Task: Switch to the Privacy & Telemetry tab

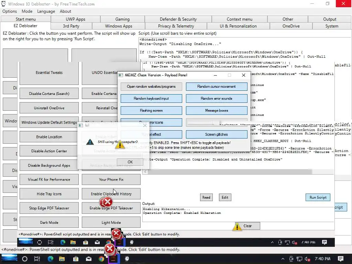Action: pos(176,26)
